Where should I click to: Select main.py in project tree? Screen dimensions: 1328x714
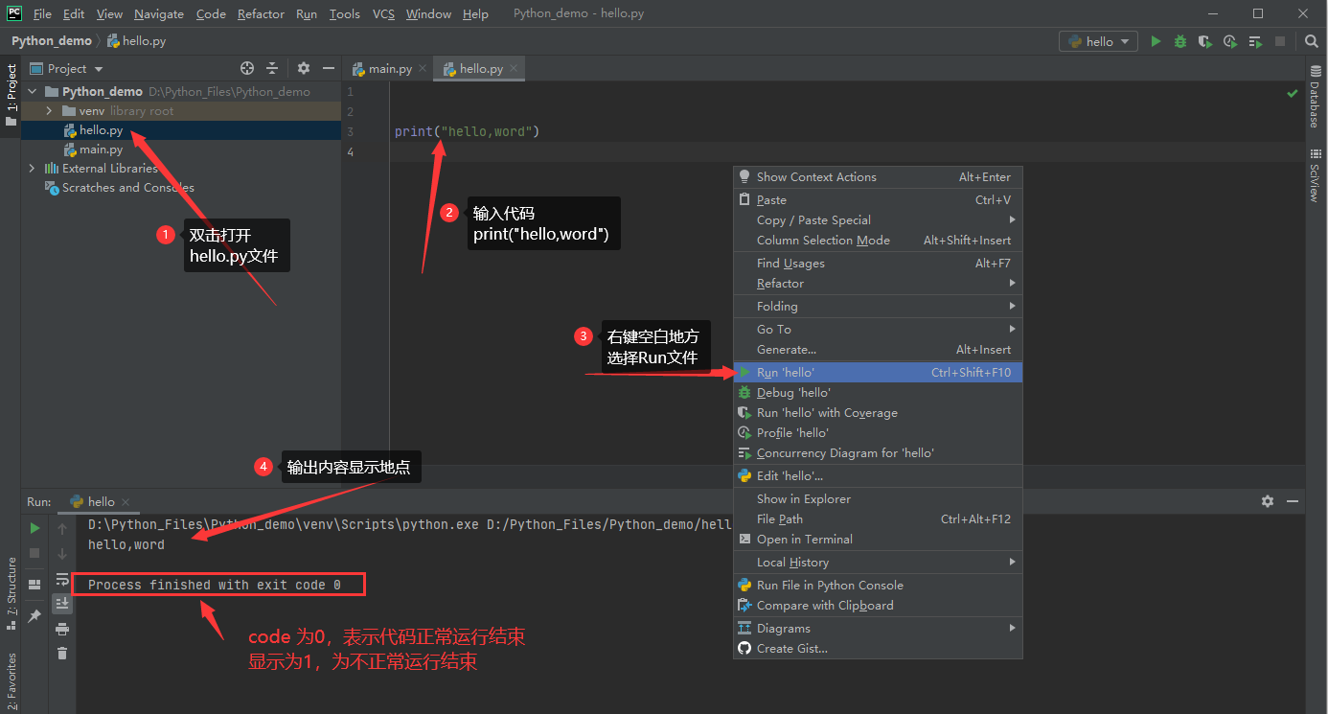tap(101, 149)
